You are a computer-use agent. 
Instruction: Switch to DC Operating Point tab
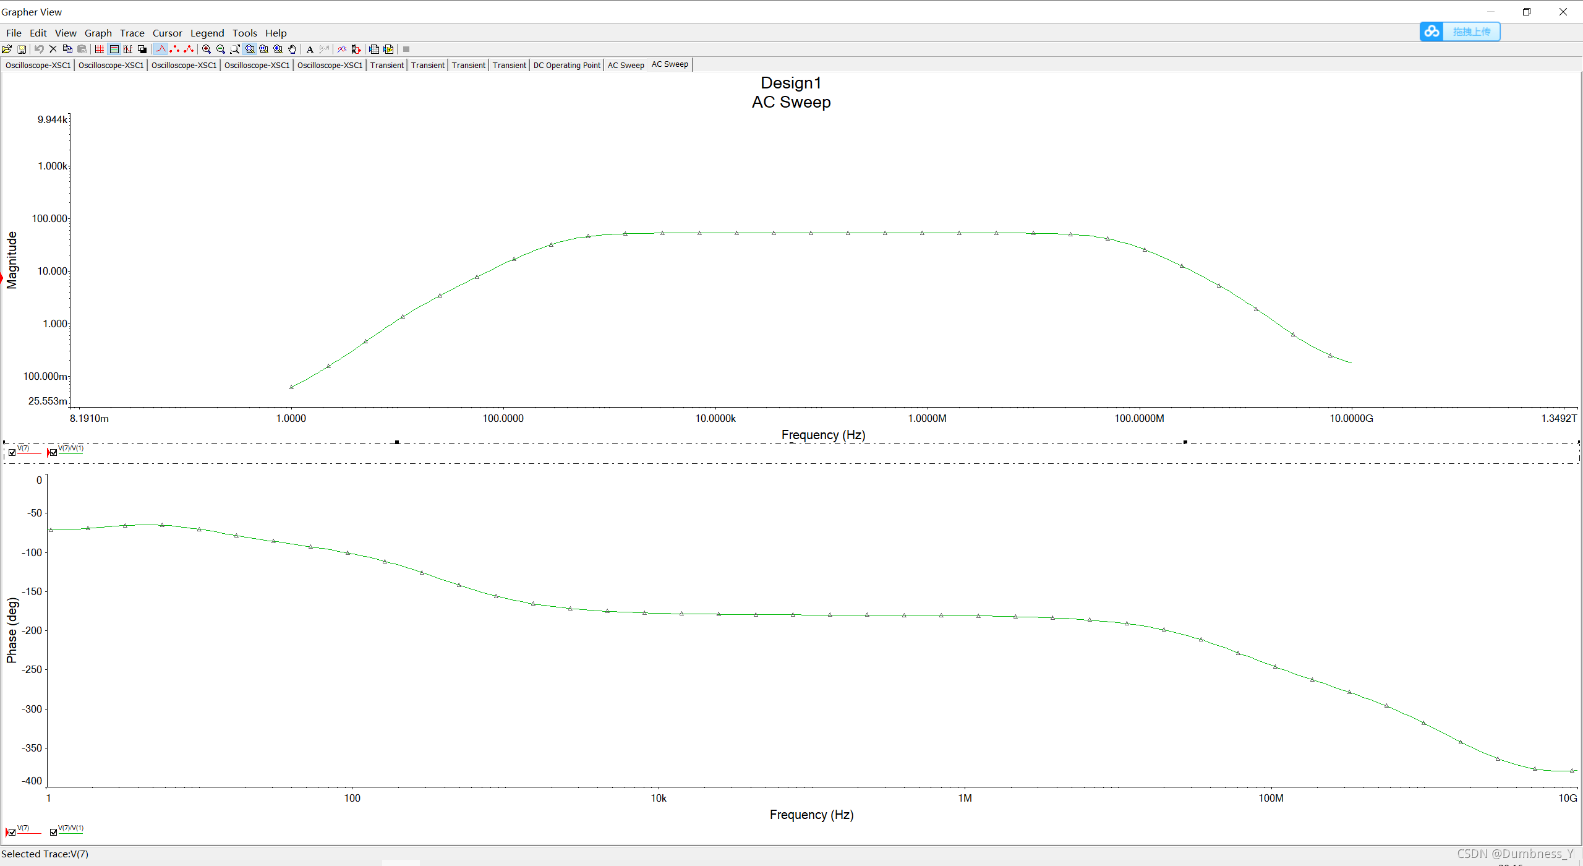coord(566,65)
